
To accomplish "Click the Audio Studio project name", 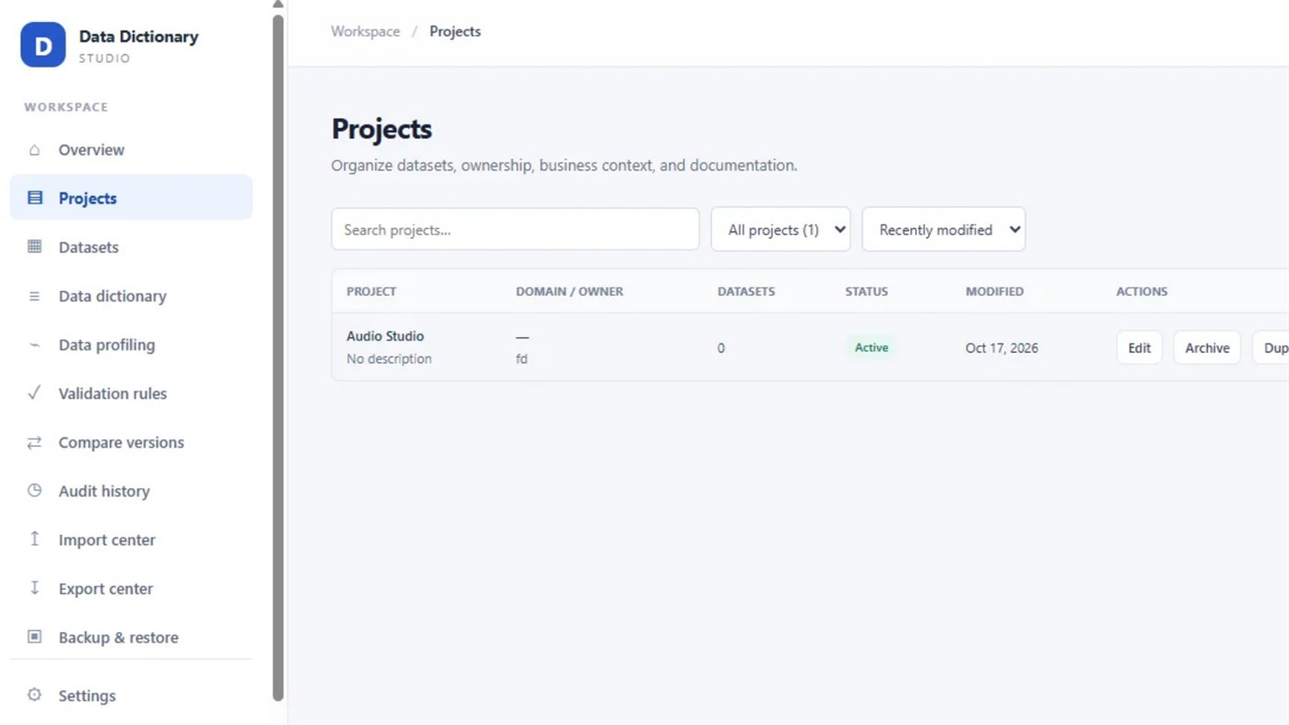I will click(385, 336).
